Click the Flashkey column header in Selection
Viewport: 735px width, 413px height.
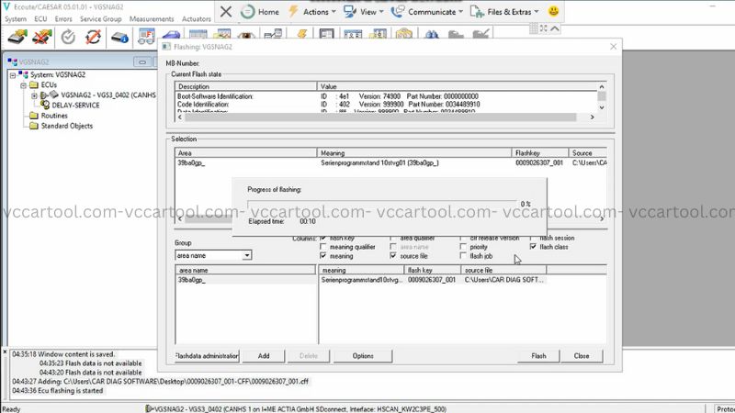point(540,153)
